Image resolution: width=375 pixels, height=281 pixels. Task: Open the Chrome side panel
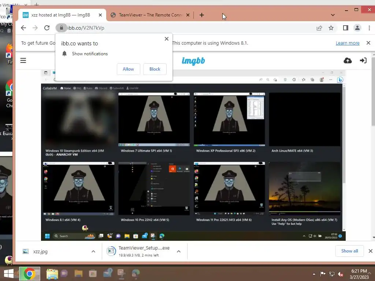(x=345, y=28)
